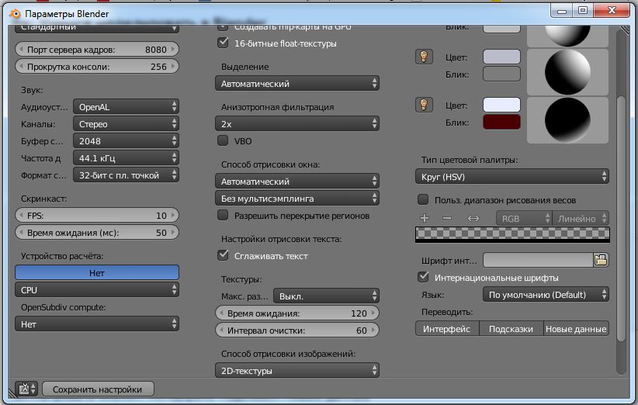This screenshot has width=638, height=405.
Task: Select the Подсказки translate tab
Action: click(511, 329)
